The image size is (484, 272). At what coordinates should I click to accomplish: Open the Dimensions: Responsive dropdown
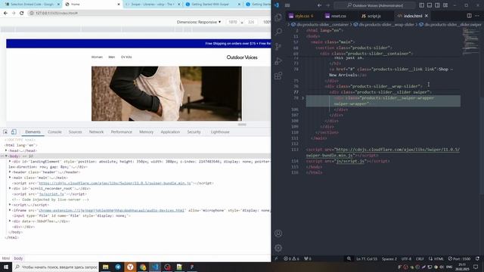[x=199, y=22]
